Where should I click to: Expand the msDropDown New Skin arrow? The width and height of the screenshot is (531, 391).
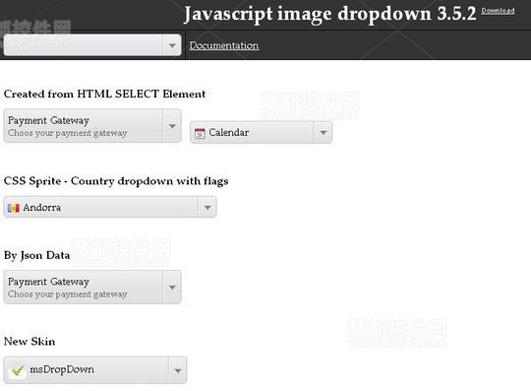[x=177, y=370]
